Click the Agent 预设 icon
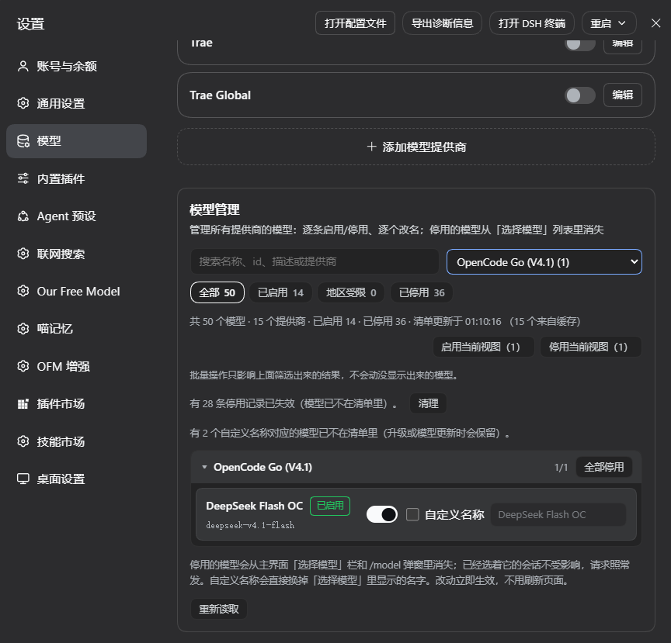 tap(23, 216)
